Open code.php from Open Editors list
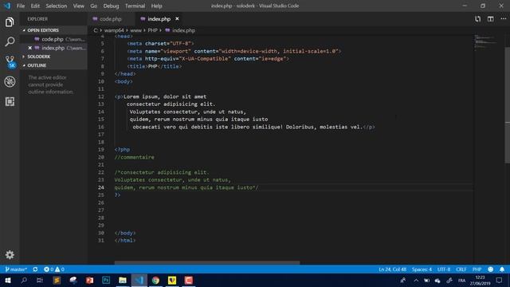The width and height of the screenshot is (510, 287). 53,39
